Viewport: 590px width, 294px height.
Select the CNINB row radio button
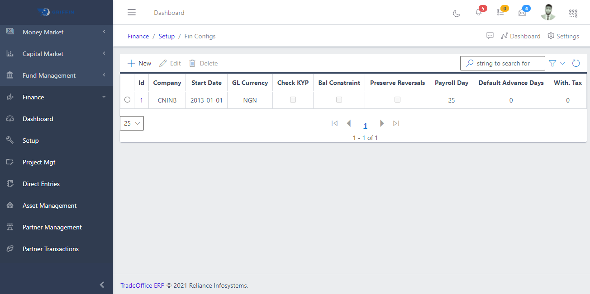127,99
